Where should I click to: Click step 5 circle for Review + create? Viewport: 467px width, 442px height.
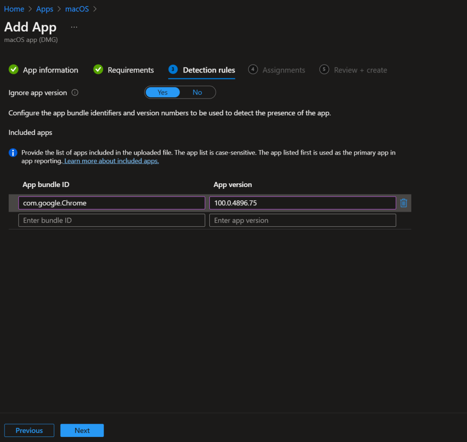point(324,69)
